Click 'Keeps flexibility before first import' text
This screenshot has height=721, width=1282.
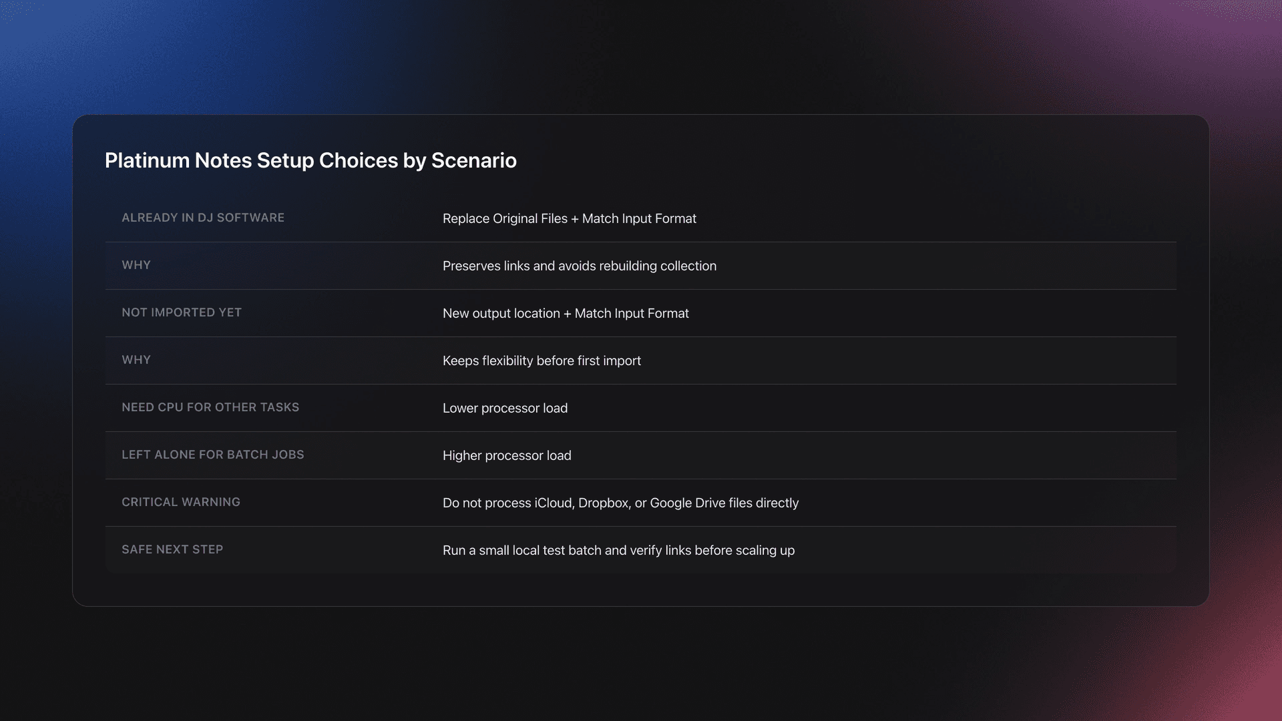[542, 360]
